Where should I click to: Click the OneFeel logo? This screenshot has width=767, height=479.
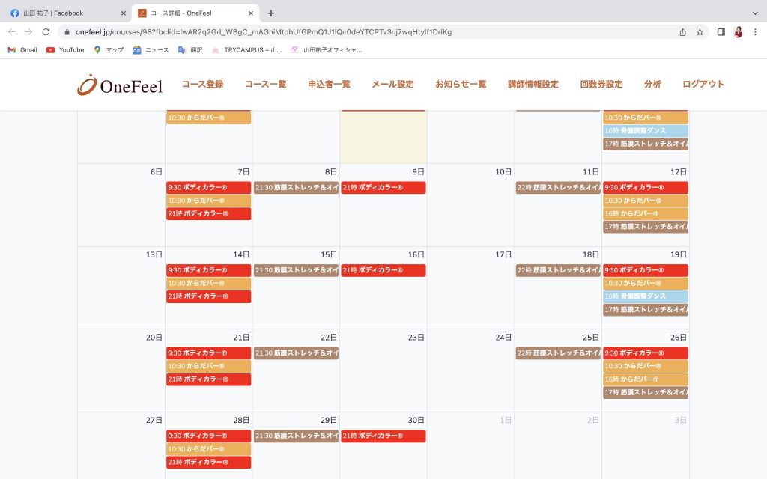[119, 85]
